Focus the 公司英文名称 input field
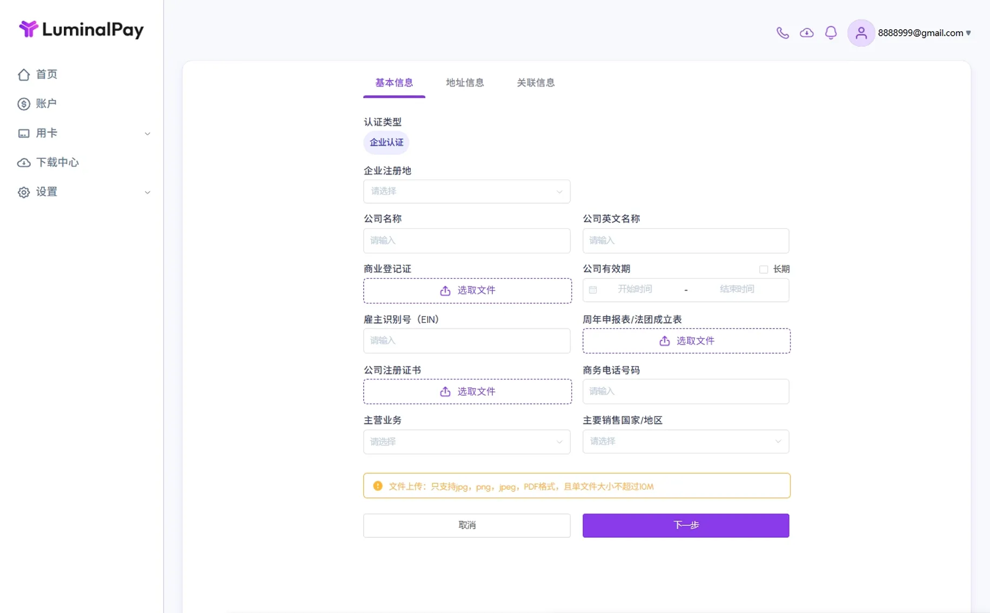This screenshot has height=613, width=990. [686, 241]
